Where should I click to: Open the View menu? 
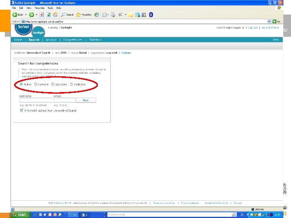click(x=29, y=8)
